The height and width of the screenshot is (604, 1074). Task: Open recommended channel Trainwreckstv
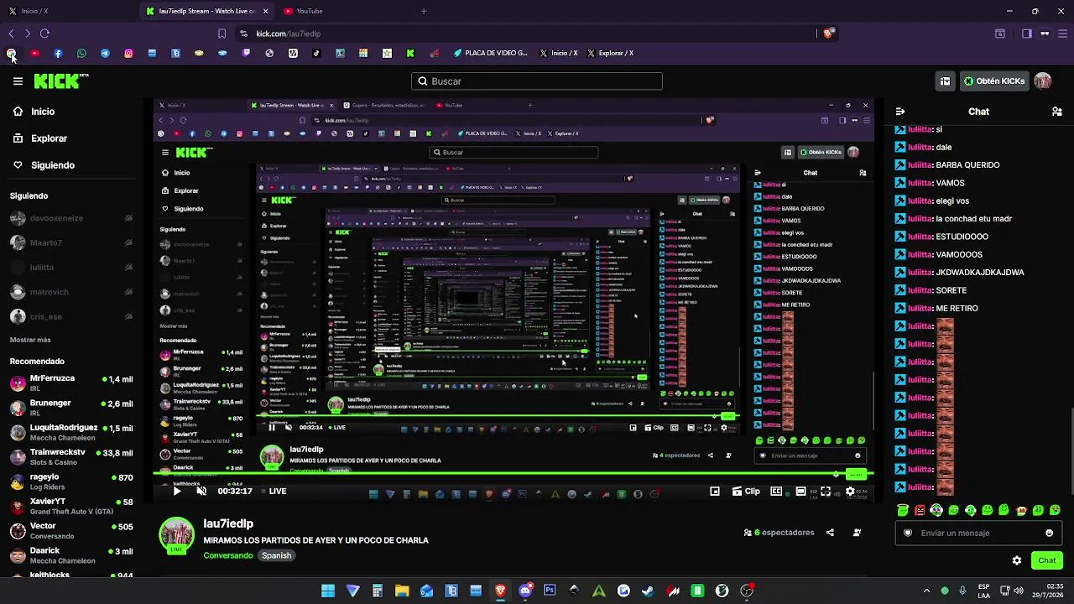click(71, 457)
